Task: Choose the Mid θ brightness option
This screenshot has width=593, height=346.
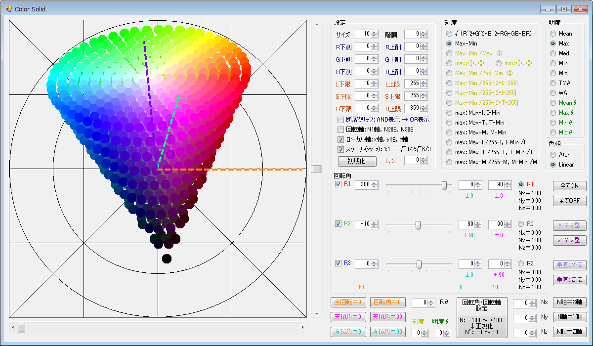Action: coord(553,132)
